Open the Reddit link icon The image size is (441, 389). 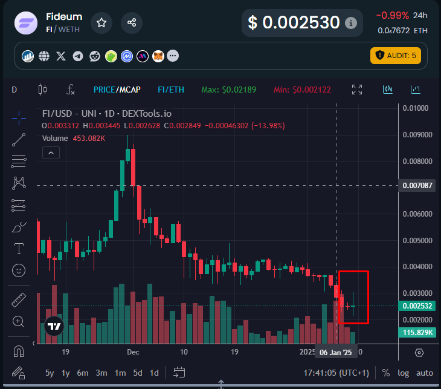[x=94, y=56]
